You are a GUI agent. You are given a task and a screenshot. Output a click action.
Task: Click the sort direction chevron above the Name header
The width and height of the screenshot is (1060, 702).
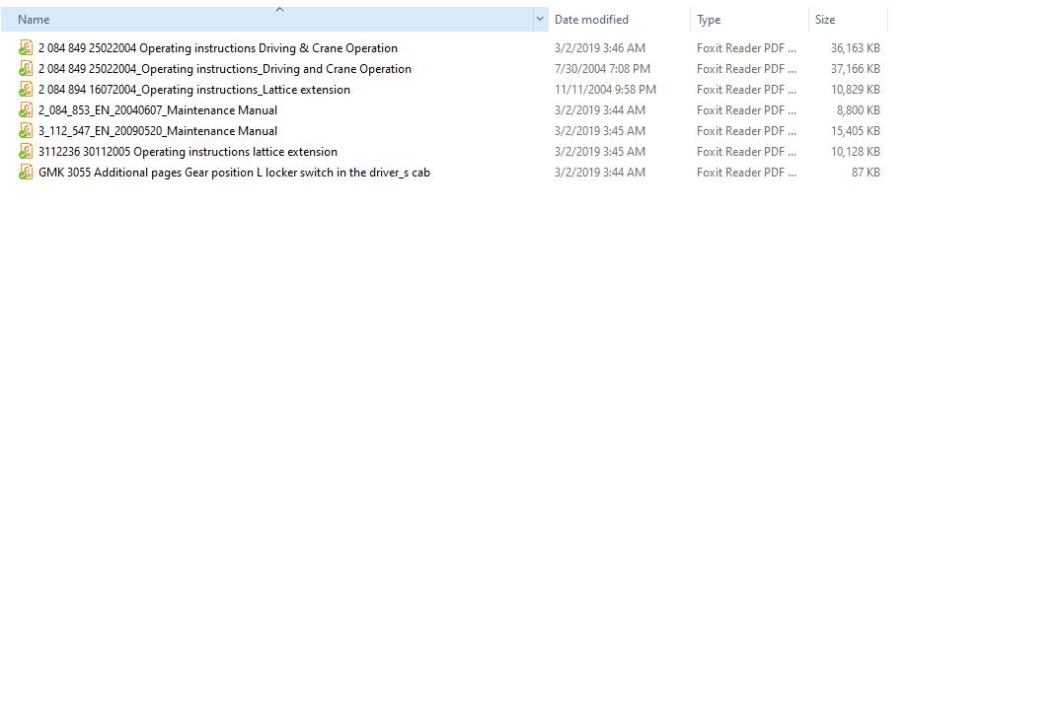click(x=279, y=10)
